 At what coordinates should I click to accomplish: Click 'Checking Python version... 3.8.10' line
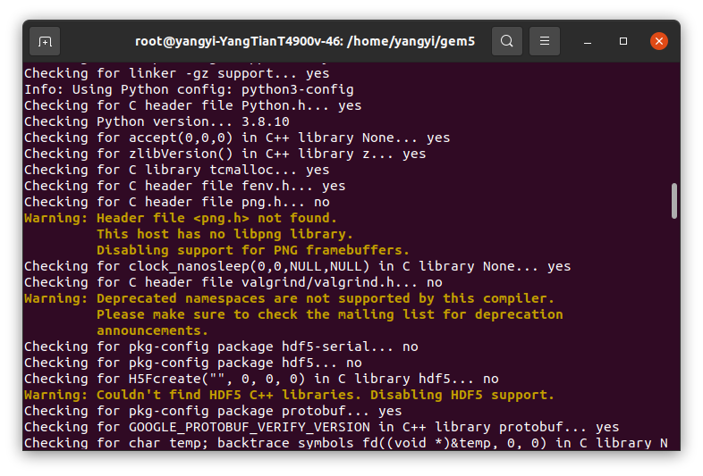pyautogui.click(x=157, y=121)
